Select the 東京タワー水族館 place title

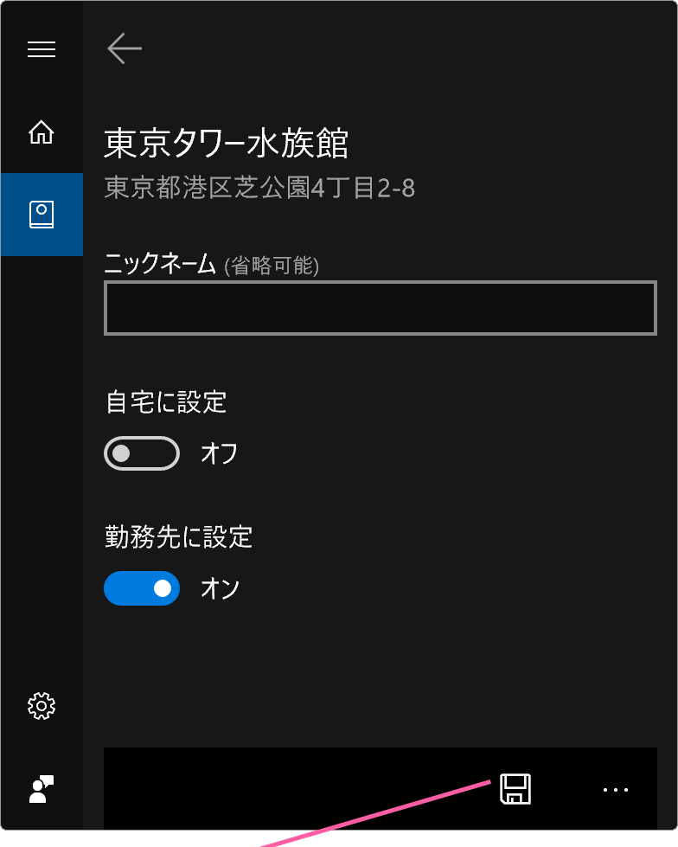click(x=227, y=144)
